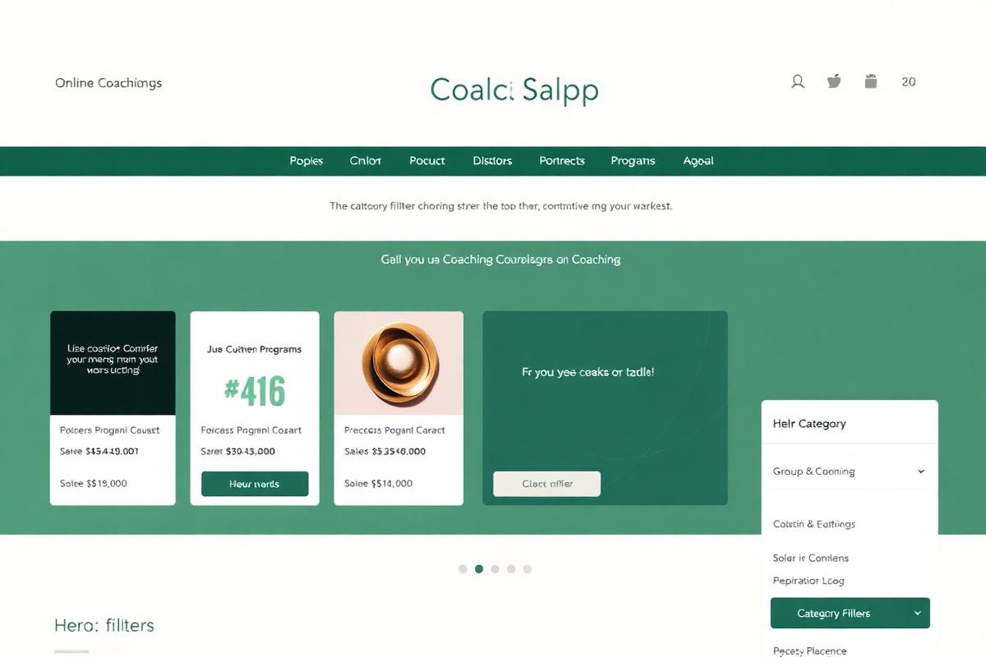Click the Polcers Progeni Causet title
The image size is (986, 657).
point(110,430)
